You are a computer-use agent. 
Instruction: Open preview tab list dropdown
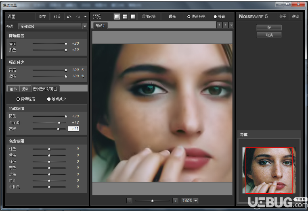(x=231, y=25)
